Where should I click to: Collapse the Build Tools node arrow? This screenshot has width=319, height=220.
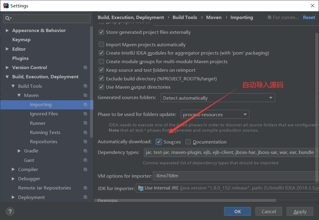pos(13,86)
